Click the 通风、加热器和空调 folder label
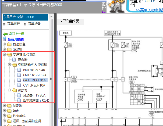Screen dimensions: 163x126 click(27, 121)
